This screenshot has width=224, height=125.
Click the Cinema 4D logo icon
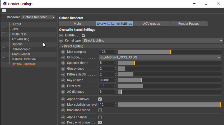click(5, 4)
